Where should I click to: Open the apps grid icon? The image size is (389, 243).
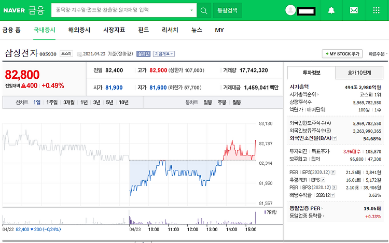377,10
